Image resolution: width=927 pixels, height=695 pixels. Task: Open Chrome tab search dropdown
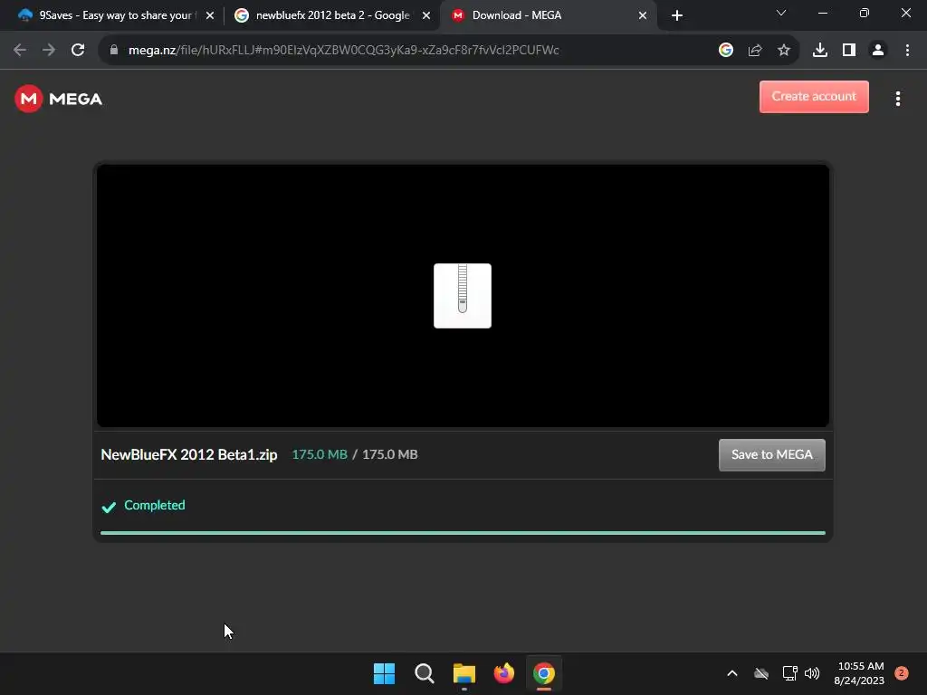point(781,13)
